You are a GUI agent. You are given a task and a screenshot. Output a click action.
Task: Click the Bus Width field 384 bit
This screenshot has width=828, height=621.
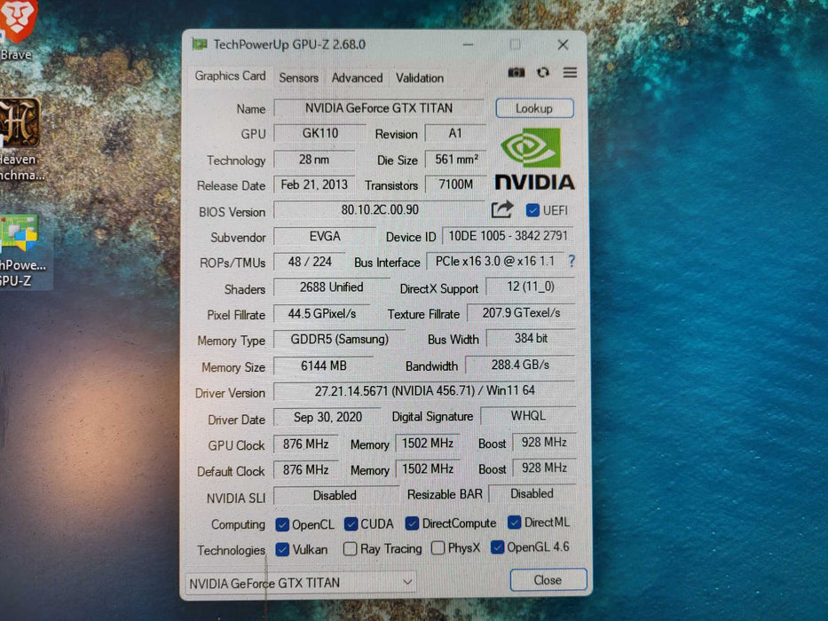[x=531, y=338]
